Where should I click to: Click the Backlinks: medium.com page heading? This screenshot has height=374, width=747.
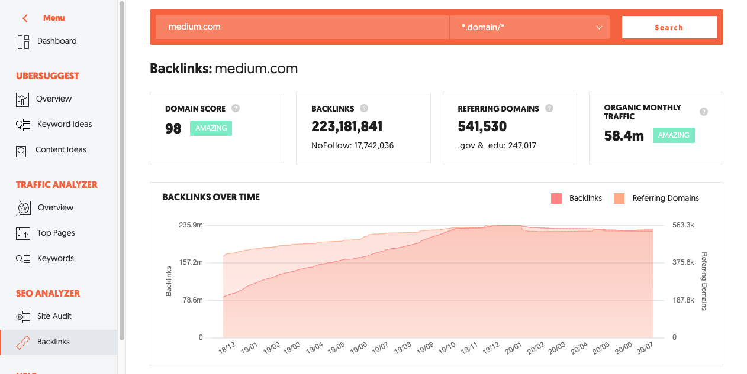(x=224, y=69)
